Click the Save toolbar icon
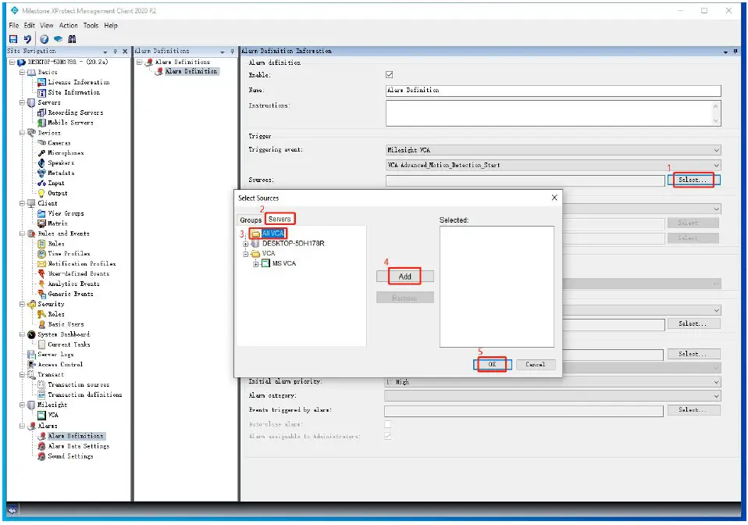The height and width of the screenshot is (525, 748). click(x=13, y=37)
